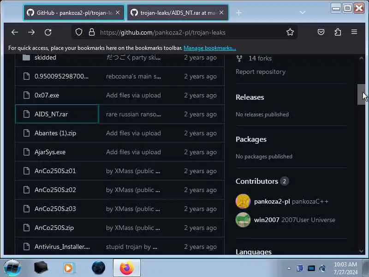Viewport: 369px width, 277px height.
Task: Open commit 'stupid trojan by ...'
Action: 131,247
